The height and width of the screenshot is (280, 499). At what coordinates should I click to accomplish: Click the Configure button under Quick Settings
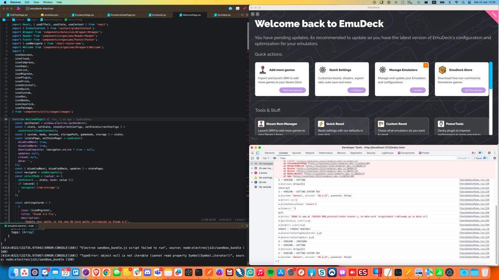(x=356, y=90)
